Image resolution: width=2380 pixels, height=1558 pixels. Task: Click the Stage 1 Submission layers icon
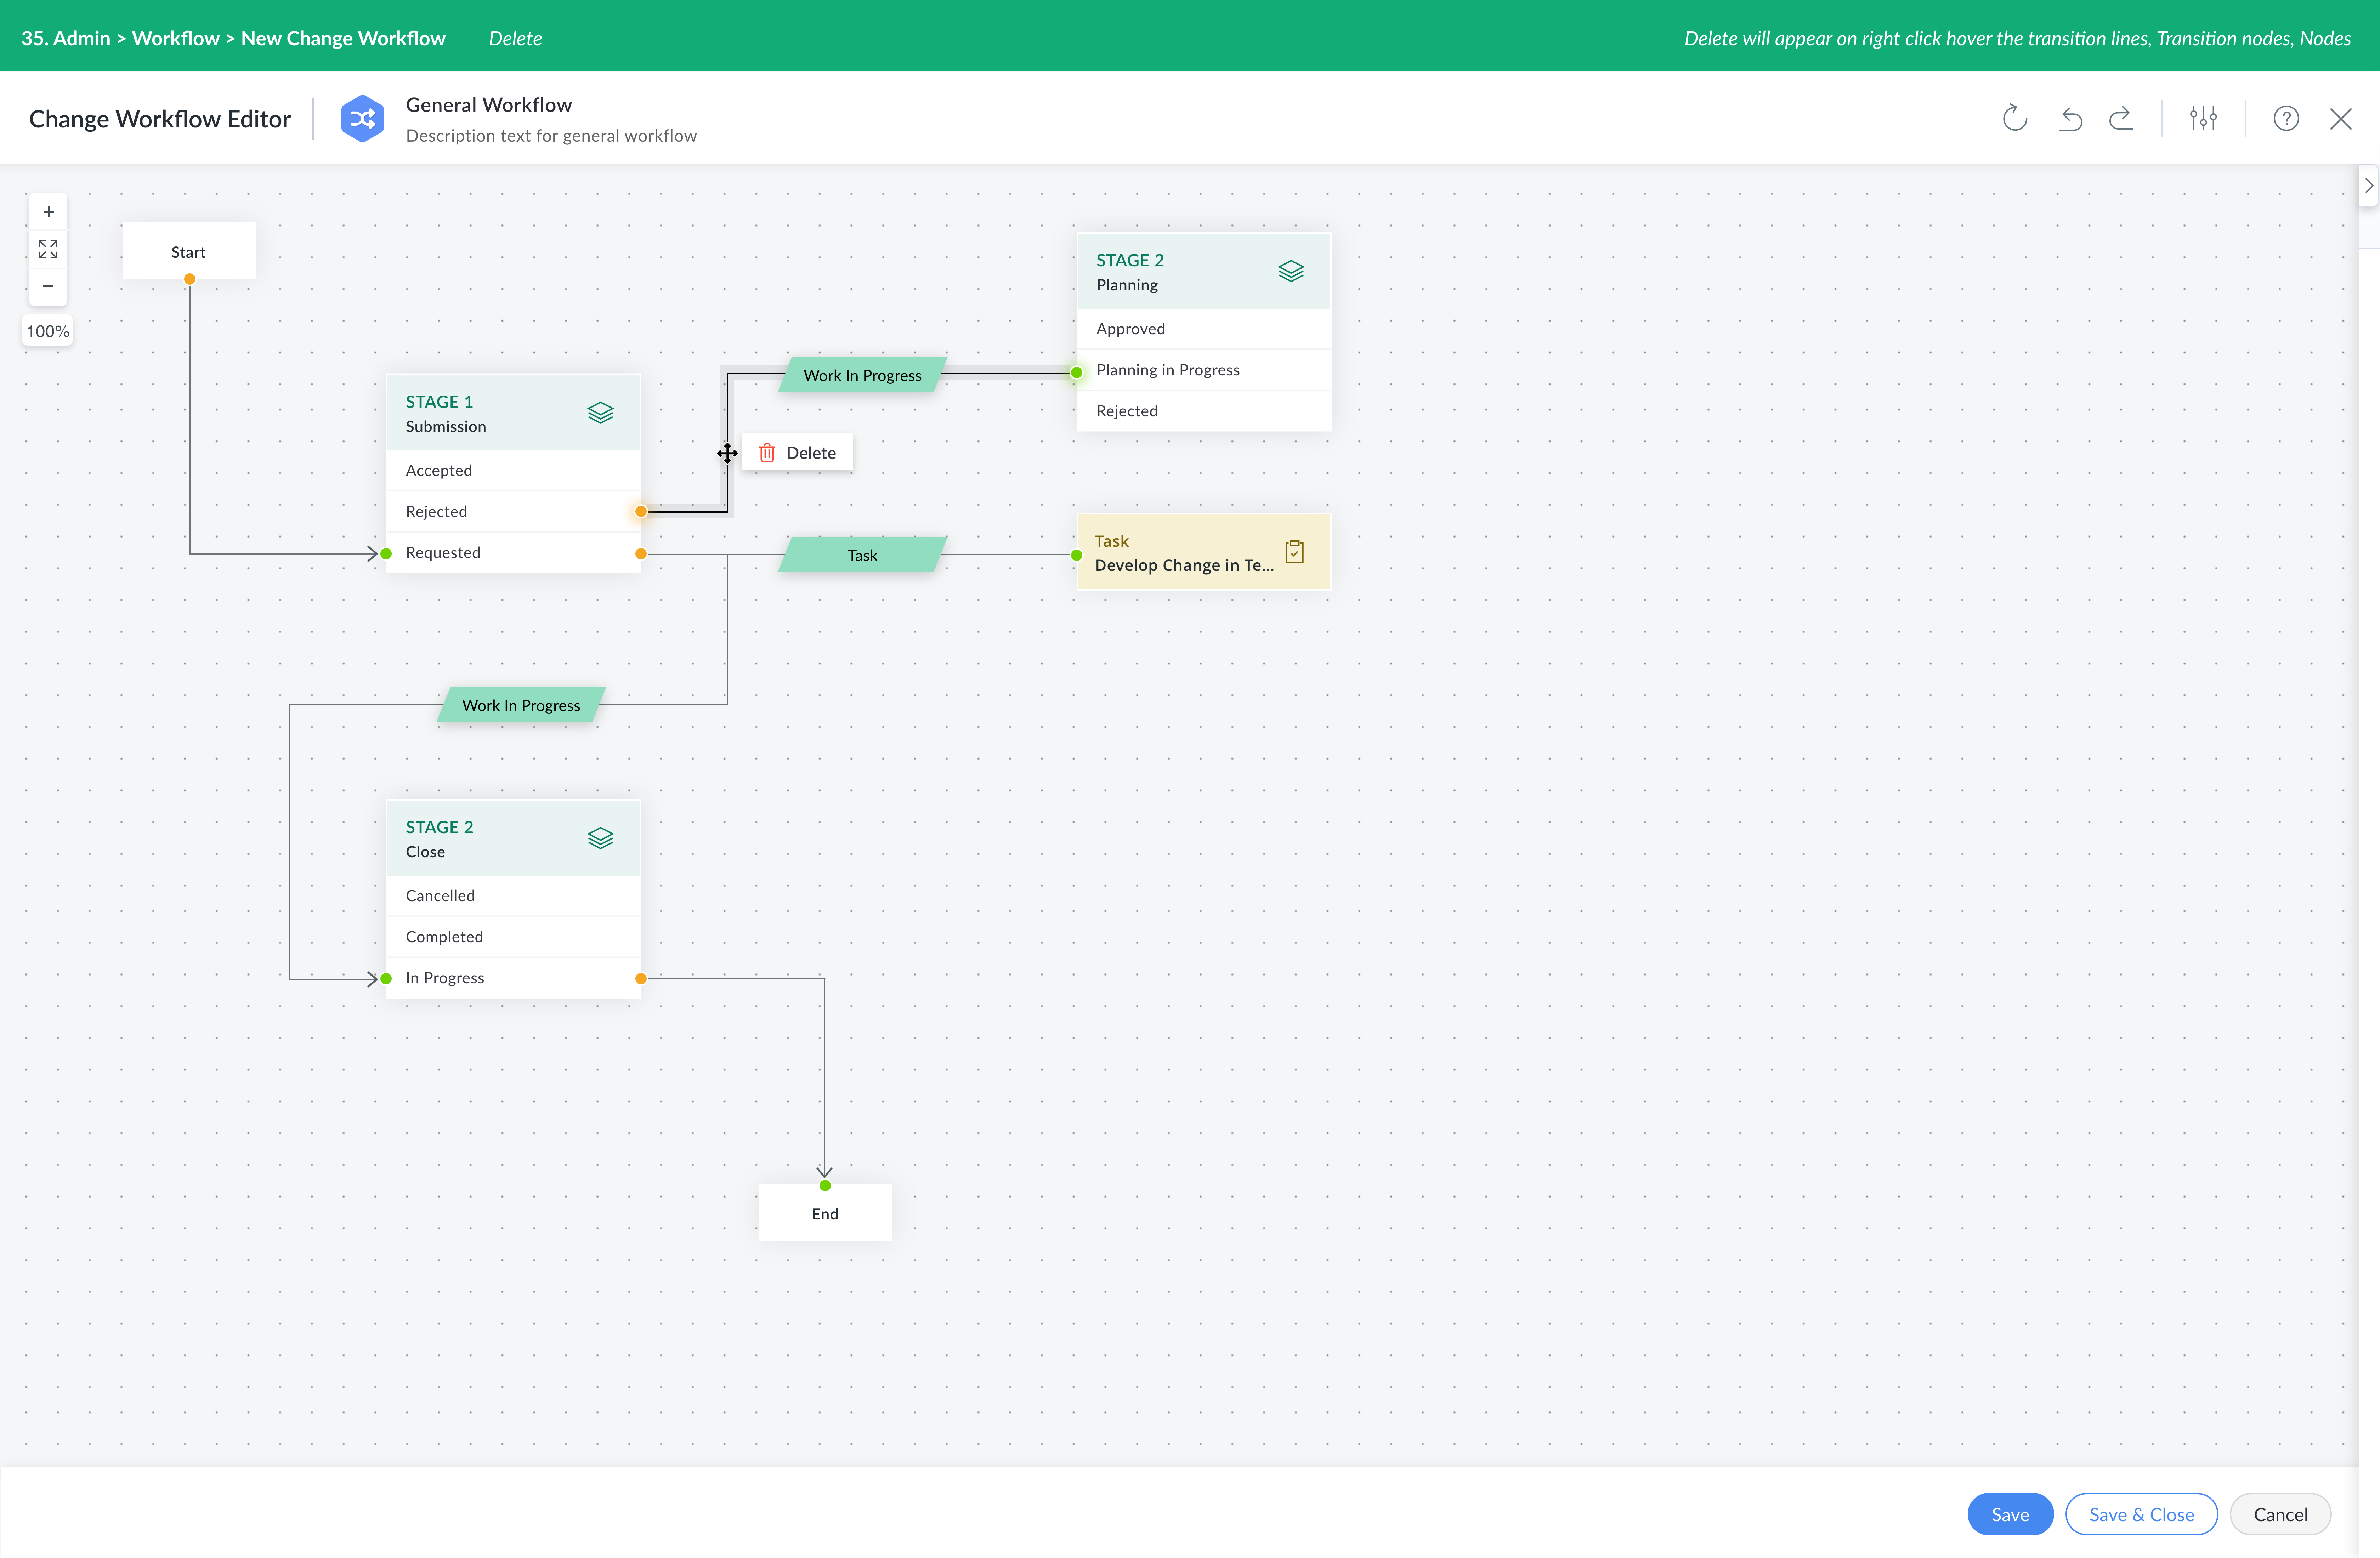(x=600, y=413)
